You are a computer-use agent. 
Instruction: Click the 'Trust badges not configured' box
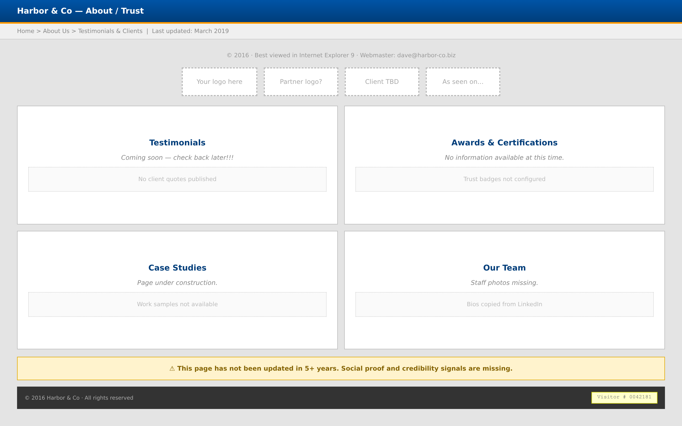click(x=505, y=179)
